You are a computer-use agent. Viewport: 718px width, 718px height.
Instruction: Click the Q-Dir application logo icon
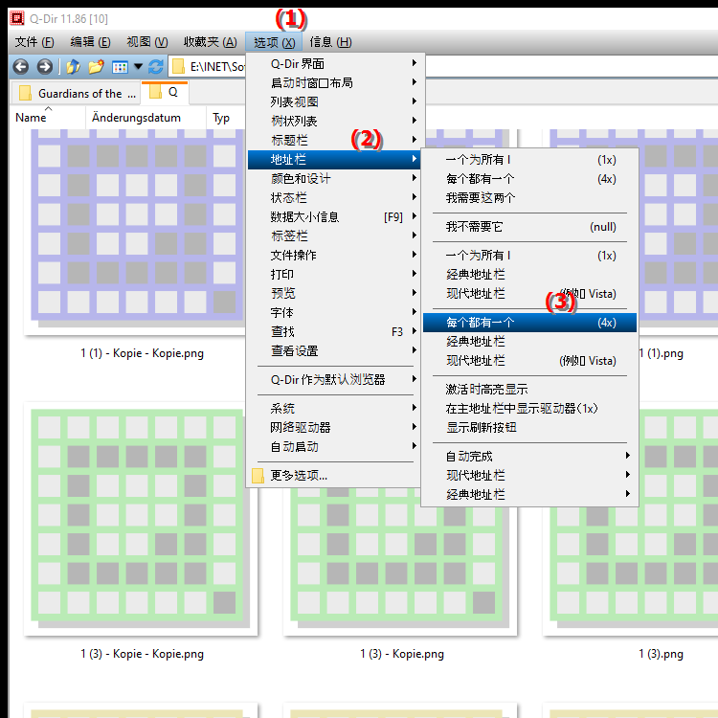(17, 18)
